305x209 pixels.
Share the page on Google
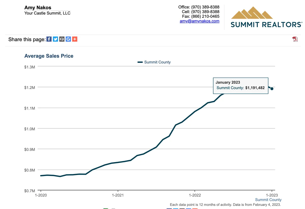click(68, 39)
